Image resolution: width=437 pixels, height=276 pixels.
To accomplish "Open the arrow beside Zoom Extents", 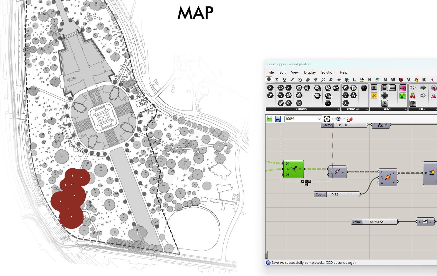I will click(332, 119).
